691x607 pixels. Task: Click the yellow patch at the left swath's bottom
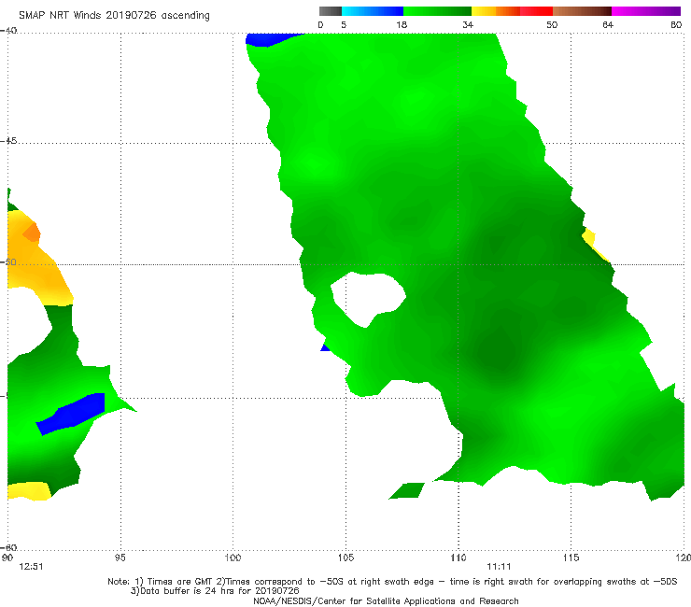point(29,491)
